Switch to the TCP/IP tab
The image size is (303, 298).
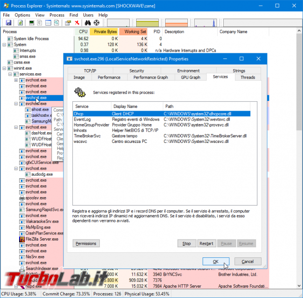tap(90, 71)
